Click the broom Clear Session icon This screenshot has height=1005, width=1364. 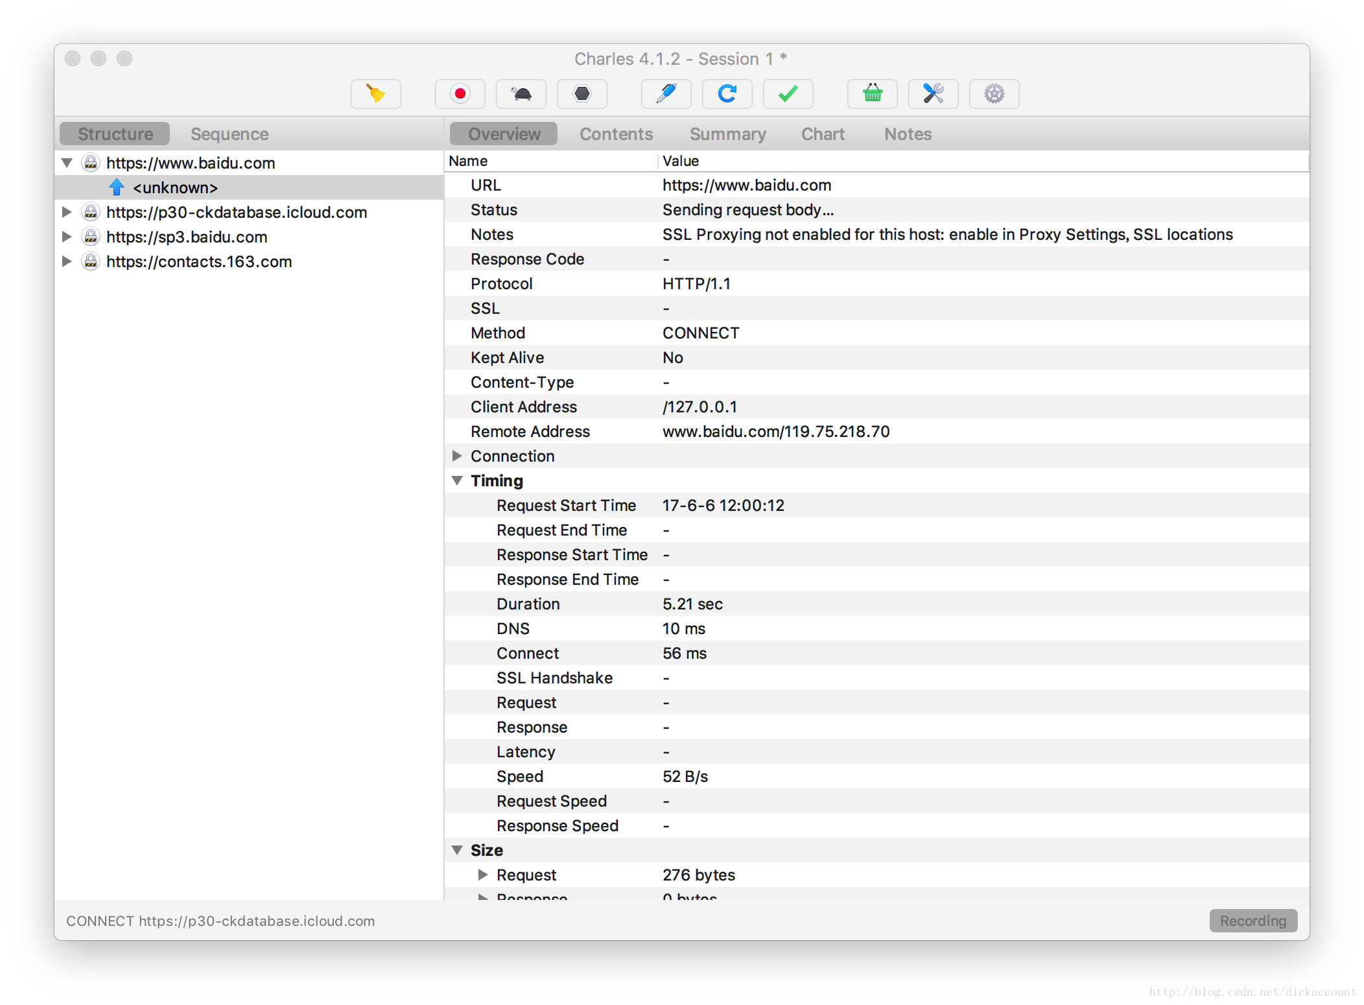click(375, 94)
